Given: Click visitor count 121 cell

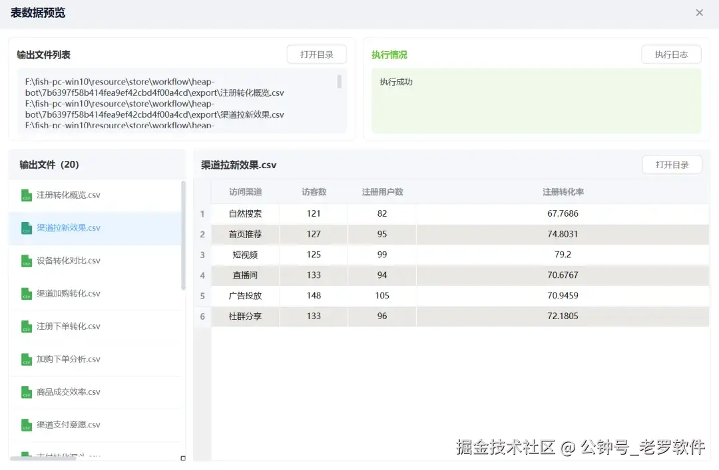Looking at the screenshot, I should coord(314,214).
